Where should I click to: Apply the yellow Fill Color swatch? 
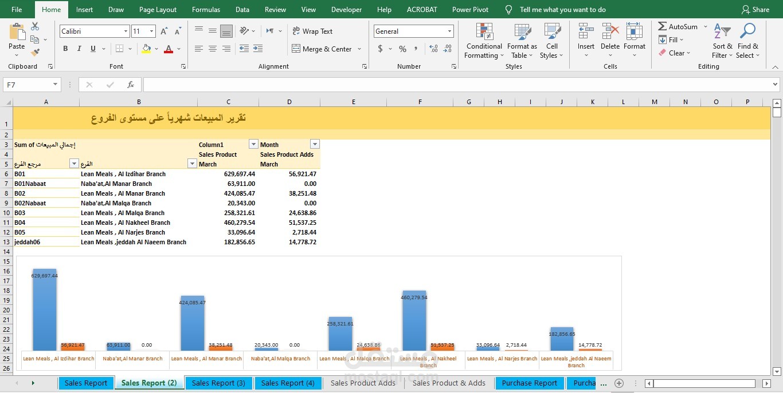click(x=146, y=49)
